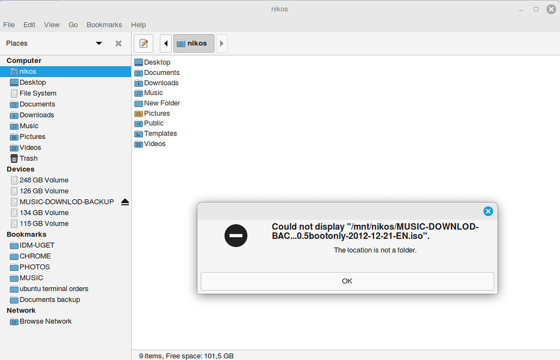The height and width of the screenshot is (360, 560).
Task: Open Pictures in the sidebar
Action: coord(66,137)
